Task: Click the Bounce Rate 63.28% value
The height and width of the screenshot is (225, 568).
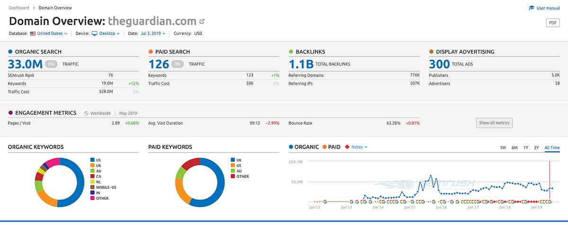Action: tap(393, 123)
